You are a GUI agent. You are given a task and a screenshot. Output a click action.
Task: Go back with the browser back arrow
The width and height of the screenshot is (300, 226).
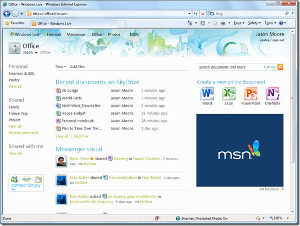click(7, 13)
